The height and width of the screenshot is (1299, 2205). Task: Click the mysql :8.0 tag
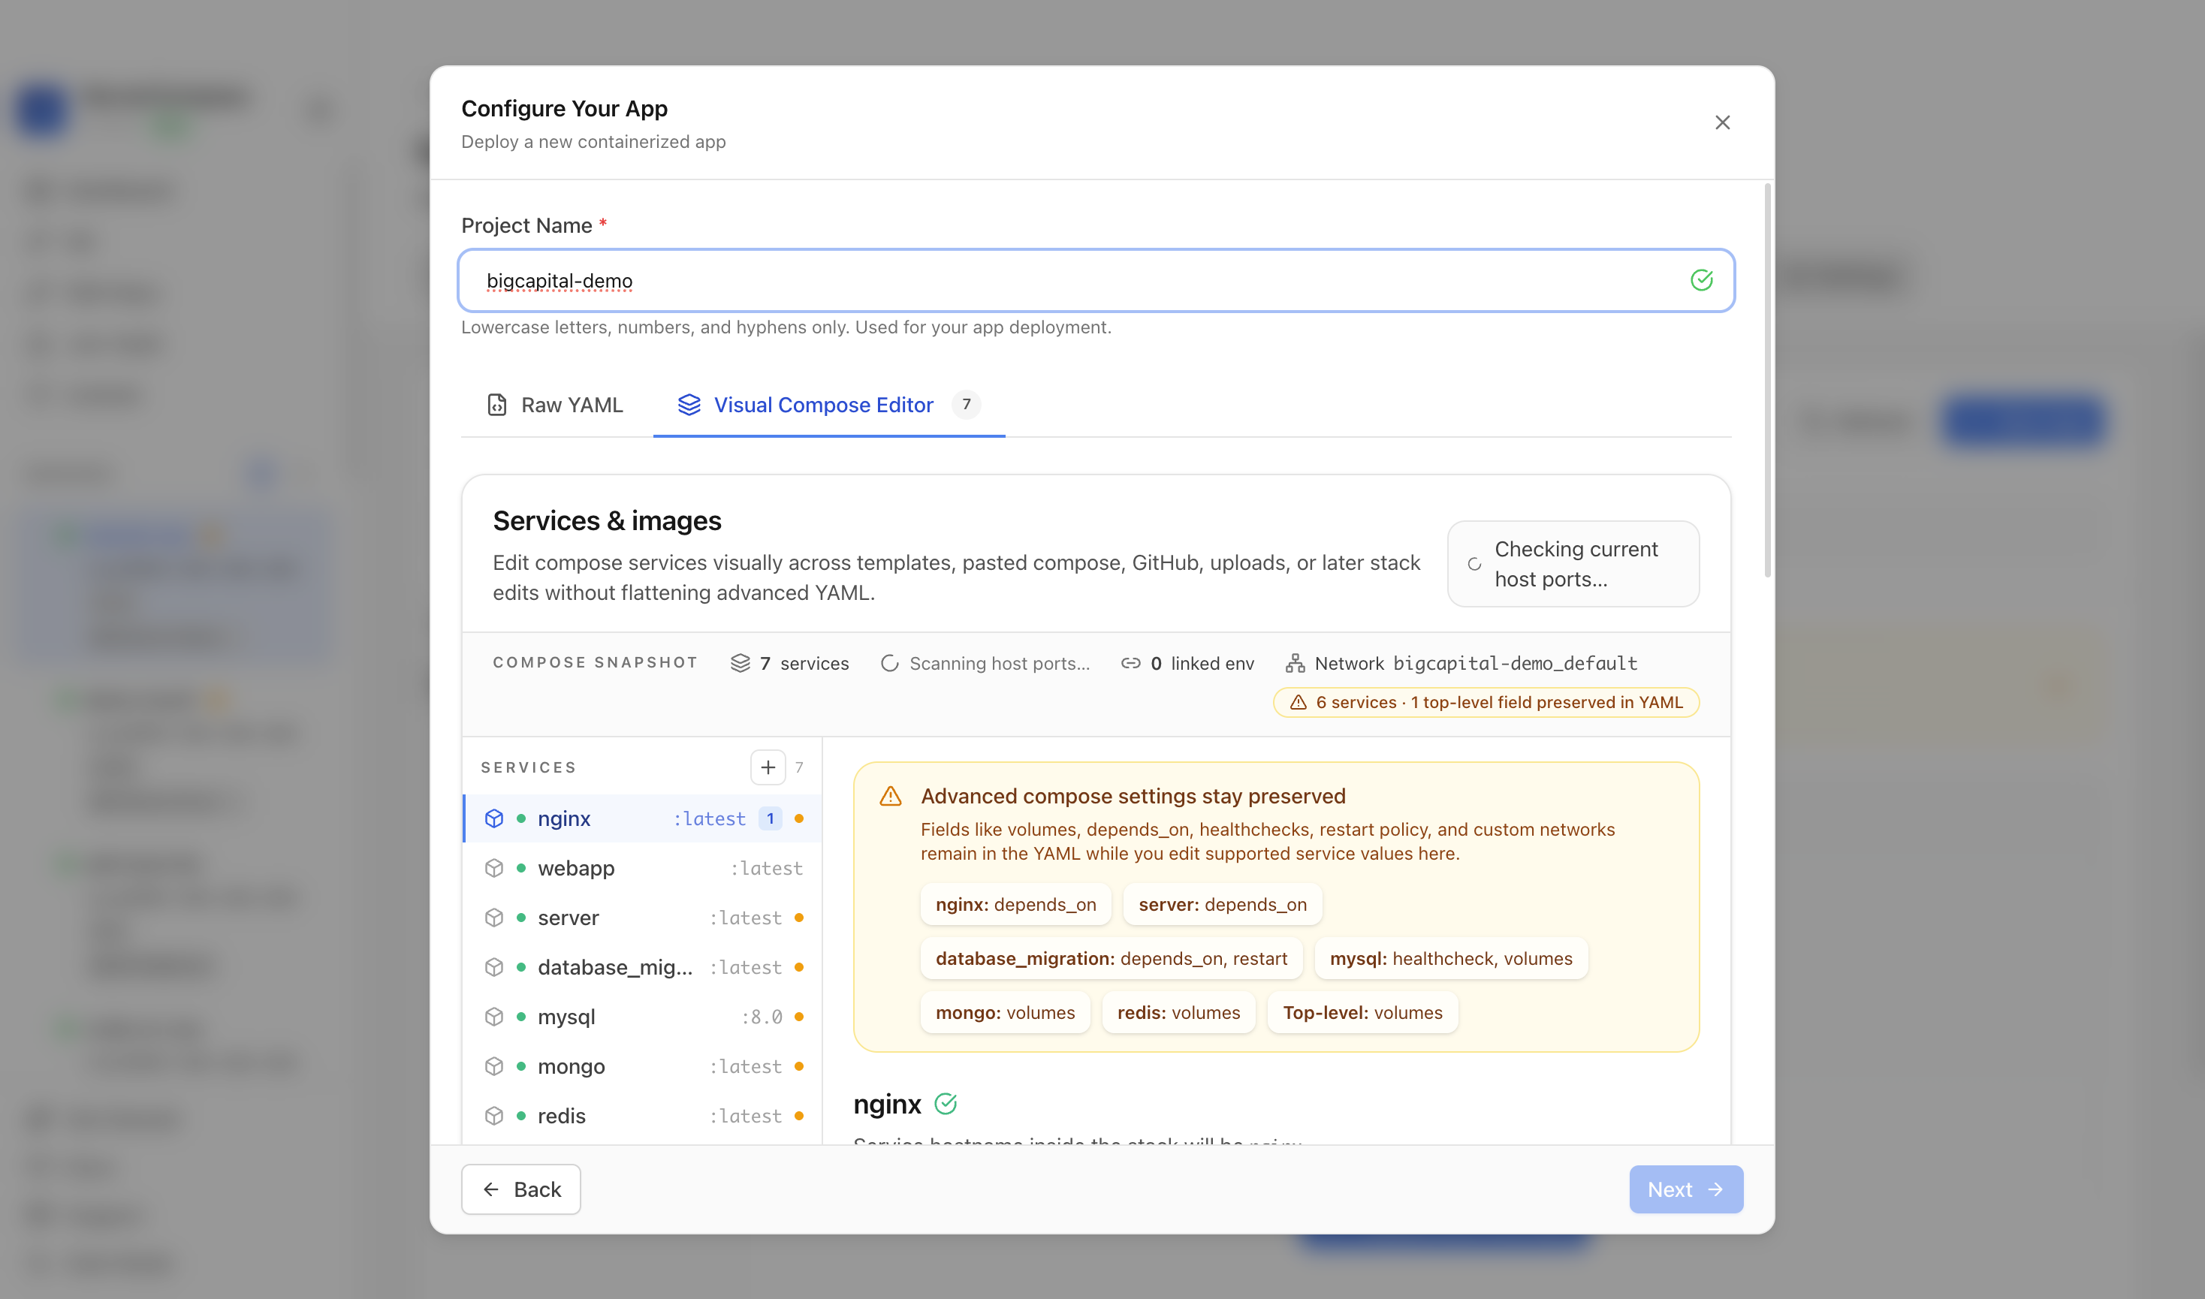pyautogui.click(x=762, y=1017)
